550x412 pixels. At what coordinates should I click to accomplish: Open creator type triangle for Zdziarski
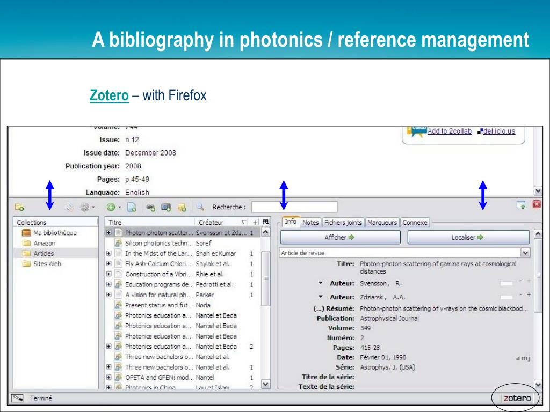coord(321,296)
